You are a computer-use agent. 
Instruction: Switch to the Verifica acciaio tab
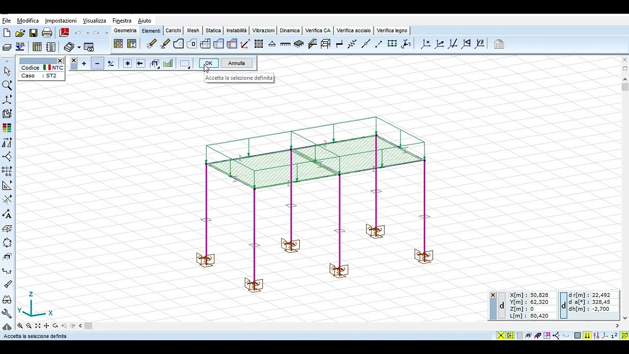354,30
